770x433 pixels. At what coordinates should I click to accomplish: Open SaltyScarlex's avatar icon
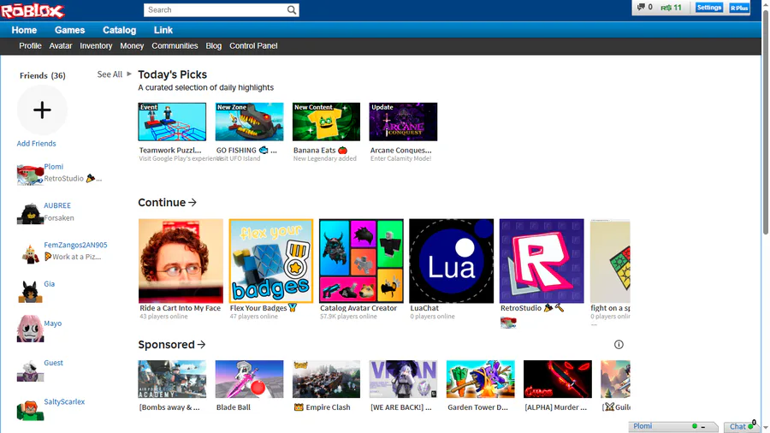(x=30, y=409)
